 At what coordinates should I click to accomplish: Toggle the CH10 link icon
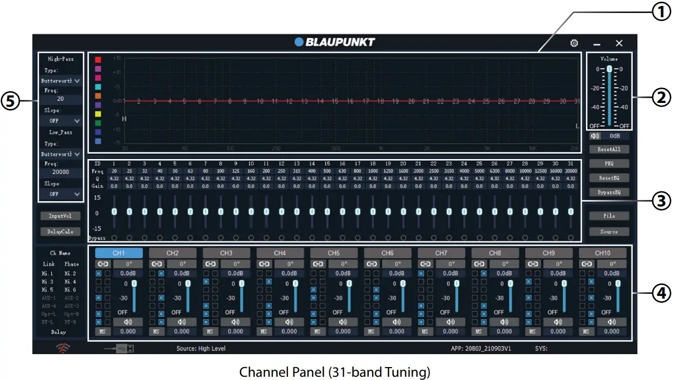pyautogui.click(x=587, y=264)
